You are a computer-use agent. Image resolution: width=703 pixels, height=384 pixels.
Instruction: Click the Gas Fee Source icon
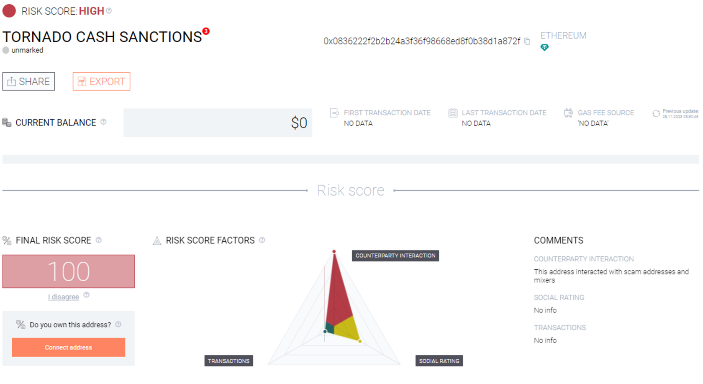[x=568, y=113]
